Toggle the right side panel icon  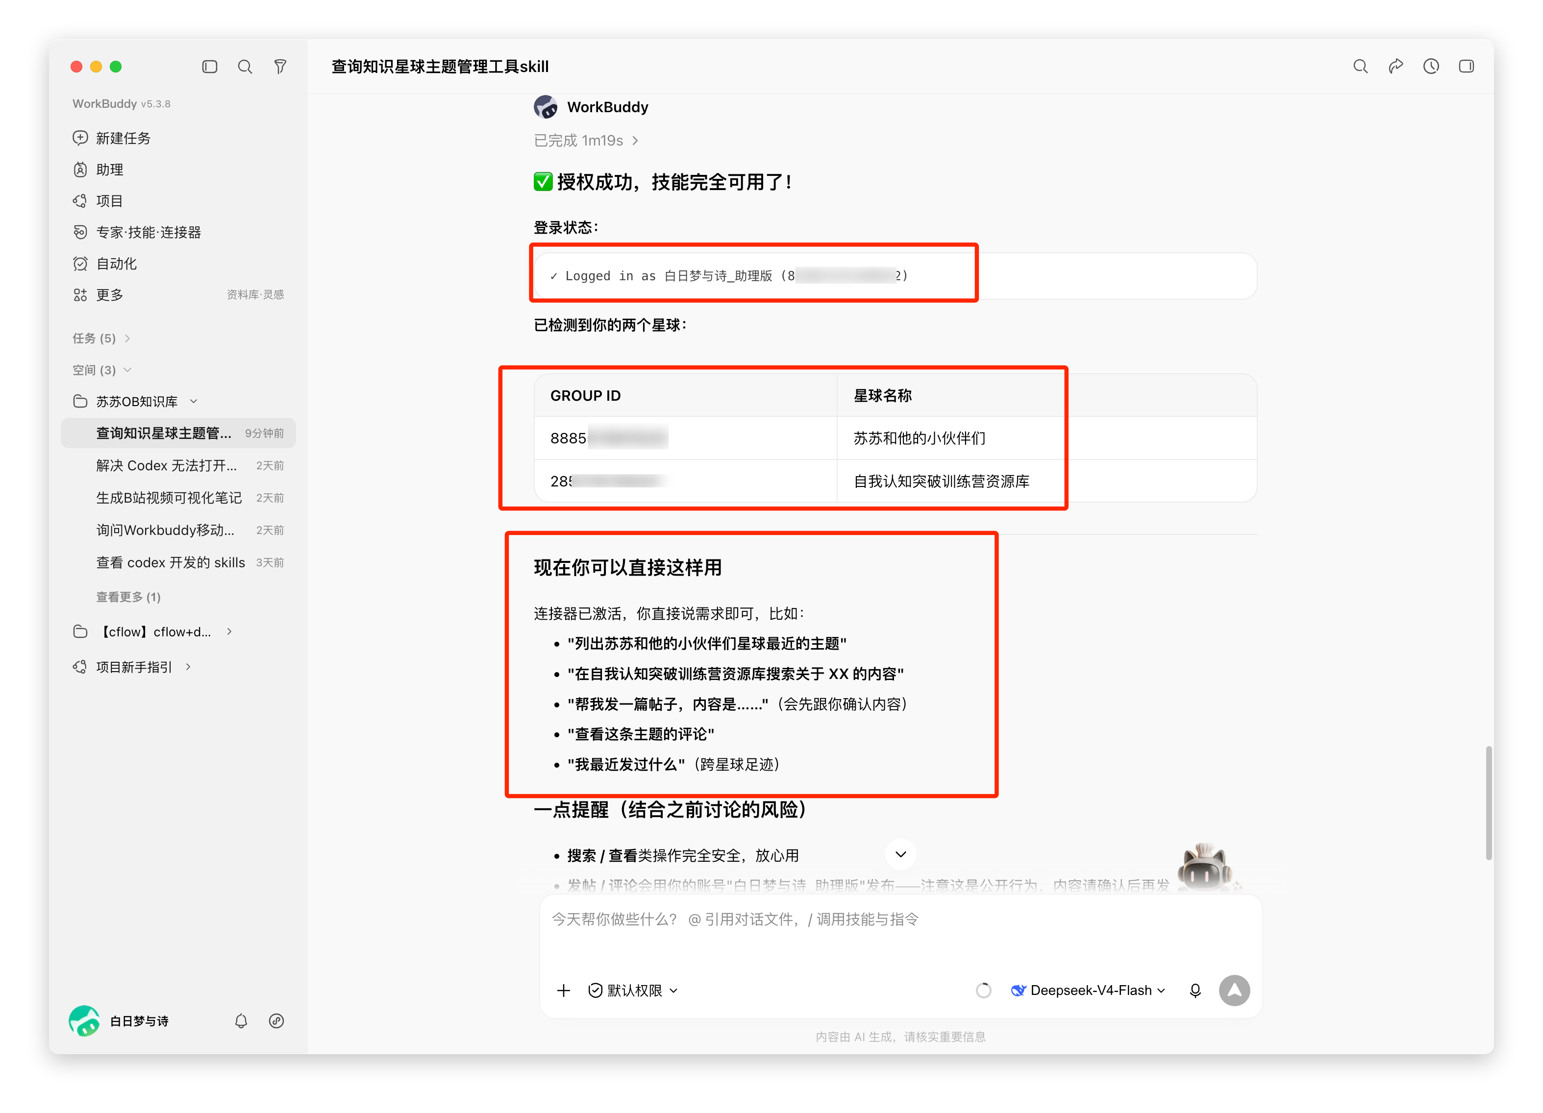point(1466,66)
